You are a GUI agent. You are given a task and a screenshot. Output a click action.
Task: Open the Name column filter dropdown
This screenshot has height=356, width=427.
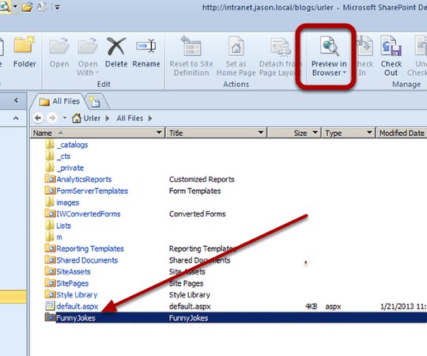(x=159, y=133)
